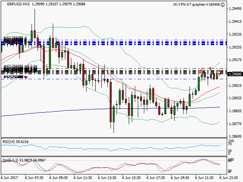Image resolution: width=243 pixels, height=182 pixels.
Task: Select the take-profit order label ending in tp
Action: tap(15, 77)
